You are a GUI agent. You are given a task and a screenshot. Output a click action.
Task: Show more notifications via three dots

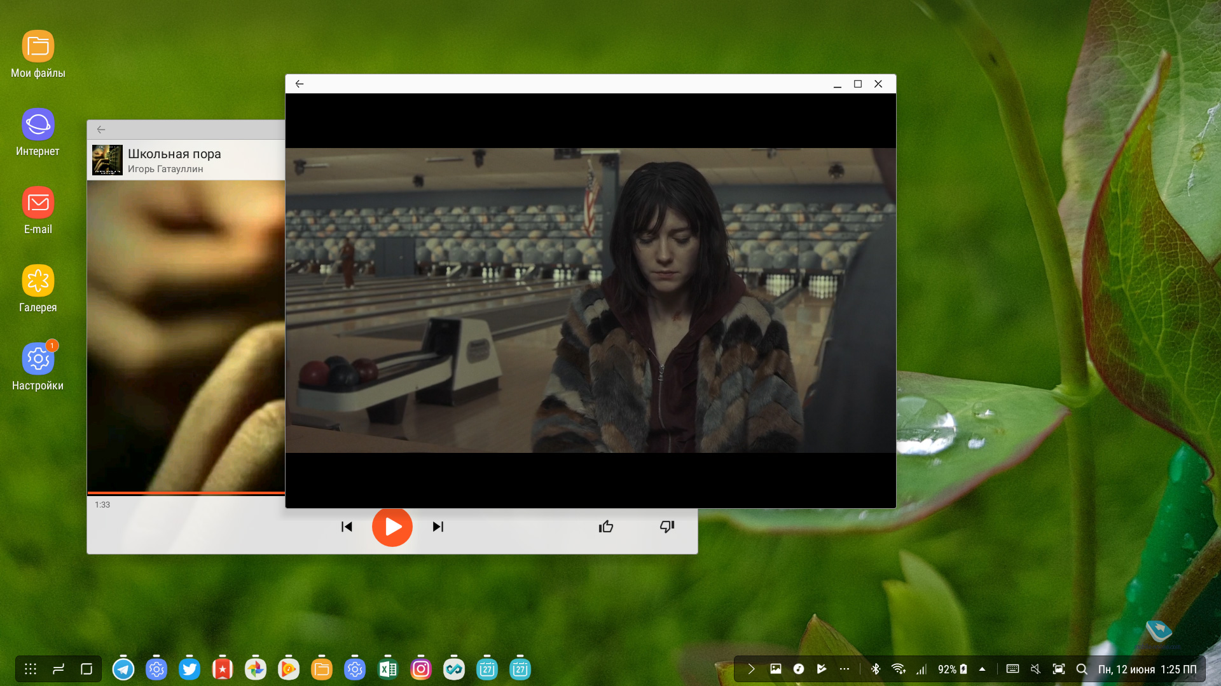pos(845,669)
